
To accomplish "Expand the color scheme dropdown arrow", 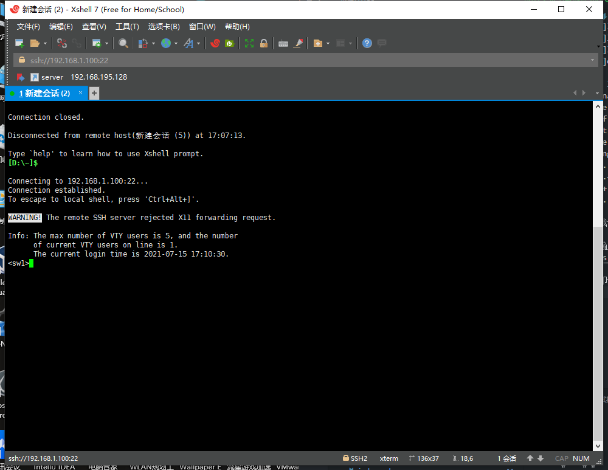I will click(x=153, y=43).
